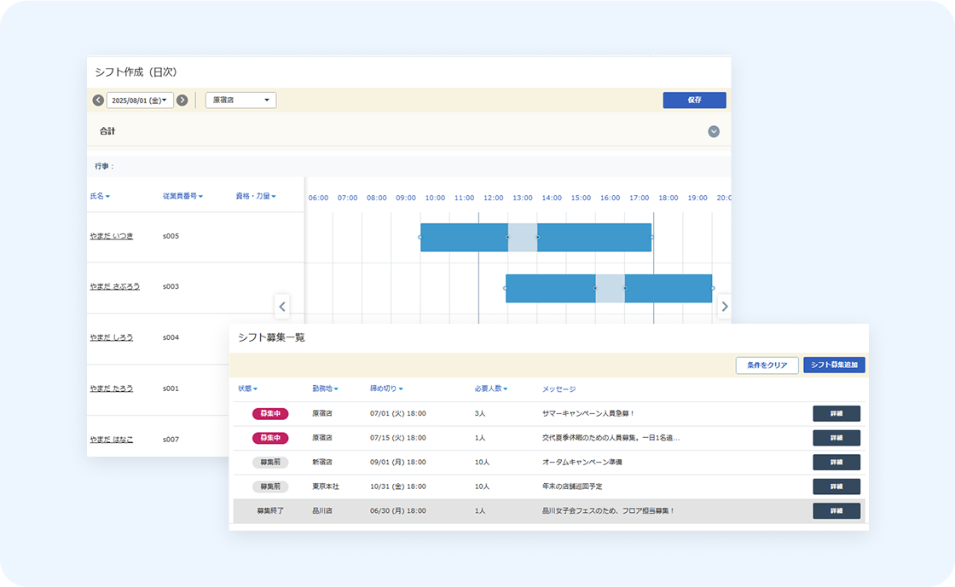This screenshot has height=587, width=955.
Task: Open the 原宿店 store dropdown
Action: point(240,101)
